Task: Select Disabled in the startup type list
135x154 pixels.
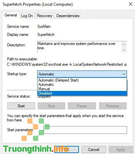Action: pyautogui.click(x=82, y=93)
